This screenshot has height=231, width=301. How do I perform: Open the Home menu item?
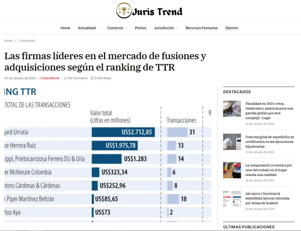[x=65, y=28]
